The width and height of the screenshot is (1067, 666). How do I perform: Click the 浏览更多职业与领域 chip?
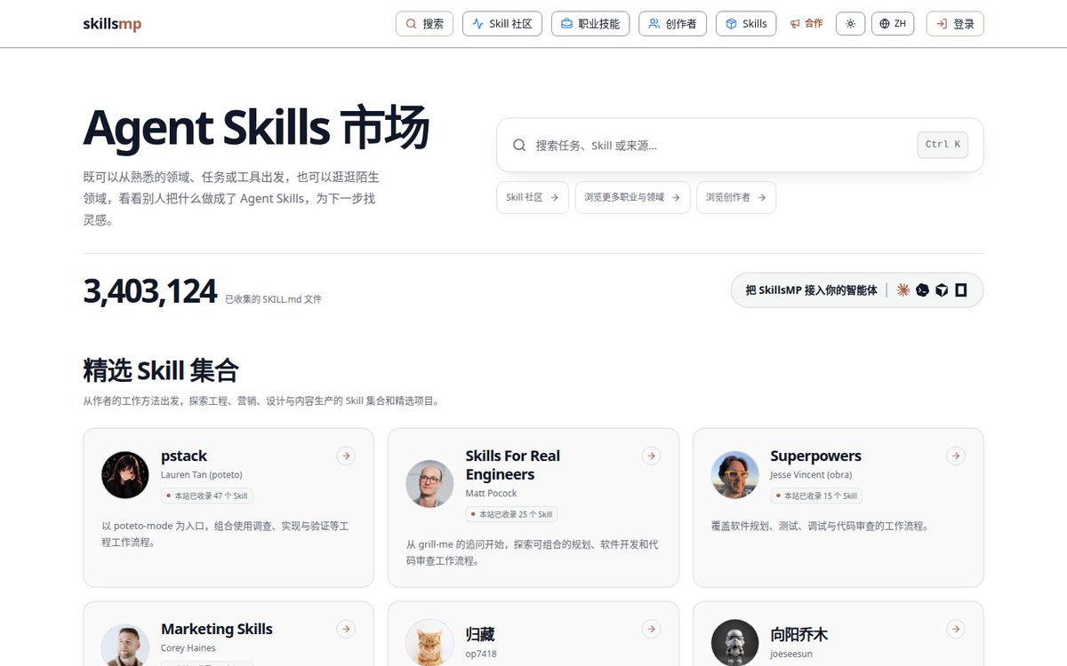click(632, 197)
